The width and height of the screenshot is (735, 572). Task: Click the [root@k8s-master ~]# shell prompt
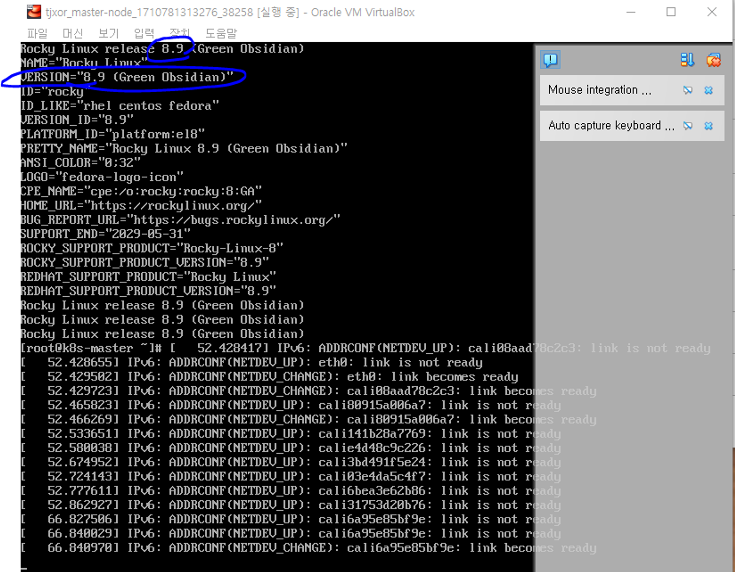click(x=91, y=348)
